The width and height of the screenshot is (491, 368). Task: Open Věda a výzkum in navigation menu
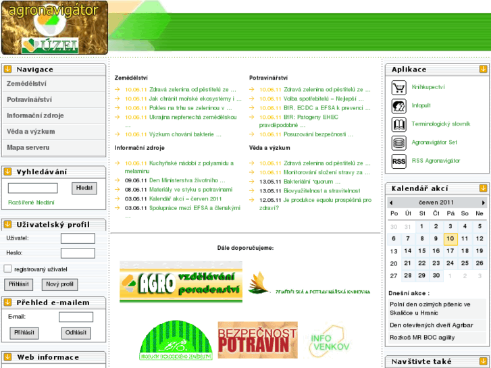tap(54, 132)
